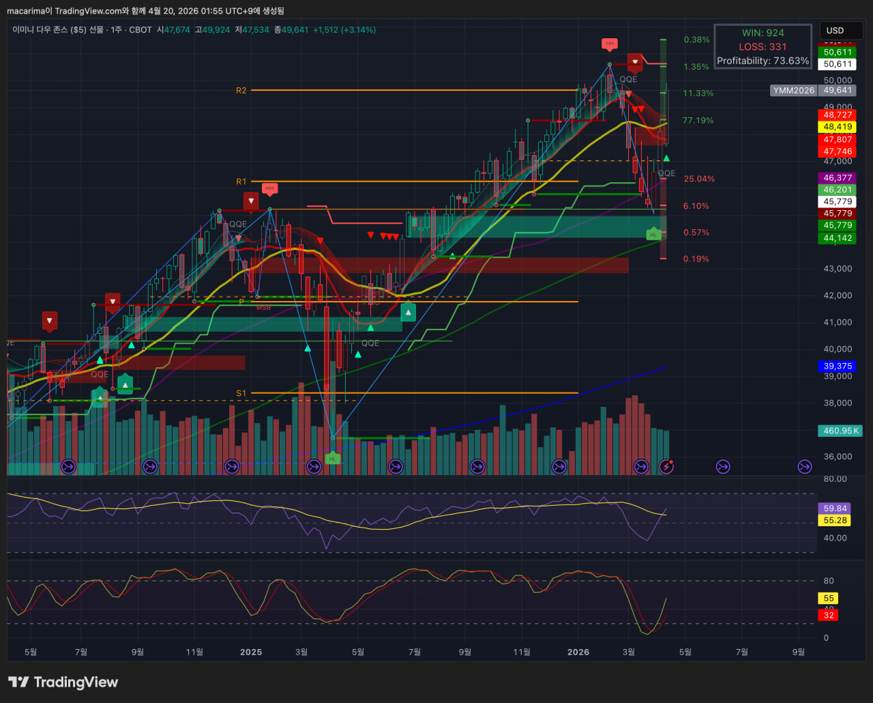Click the purple 59.84 RSI value label
This screenshot has height=703, width=873.
tap(835, 508)
